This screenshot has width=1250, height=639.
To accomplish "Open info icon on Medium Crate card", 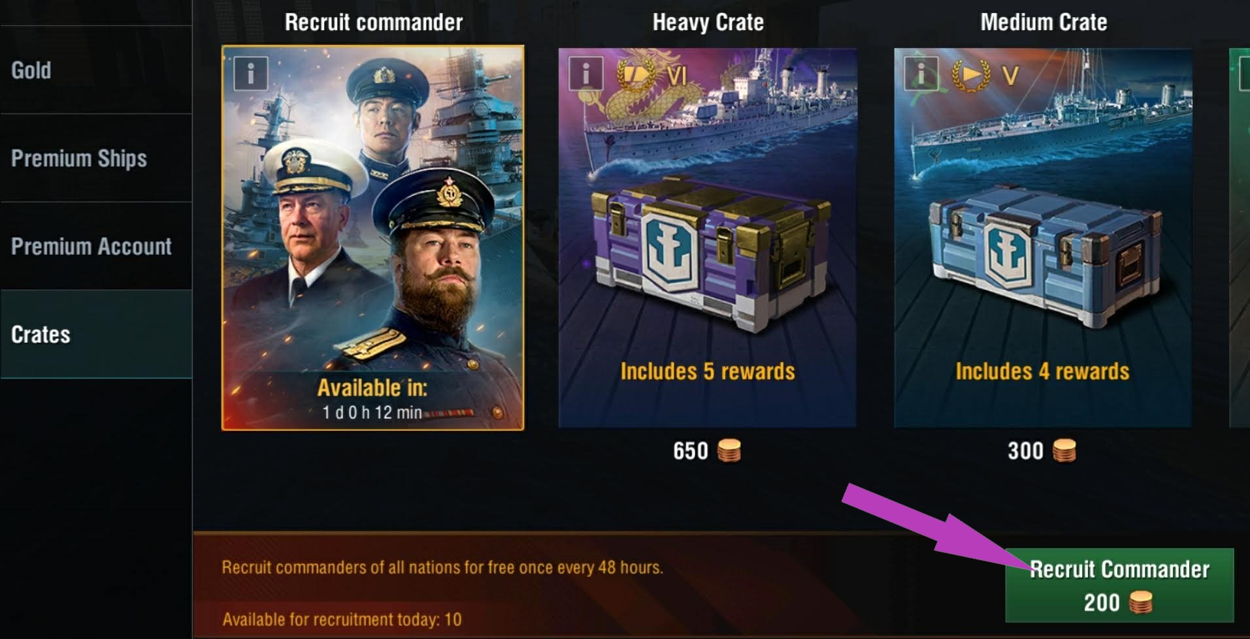I will pos(921,73).
